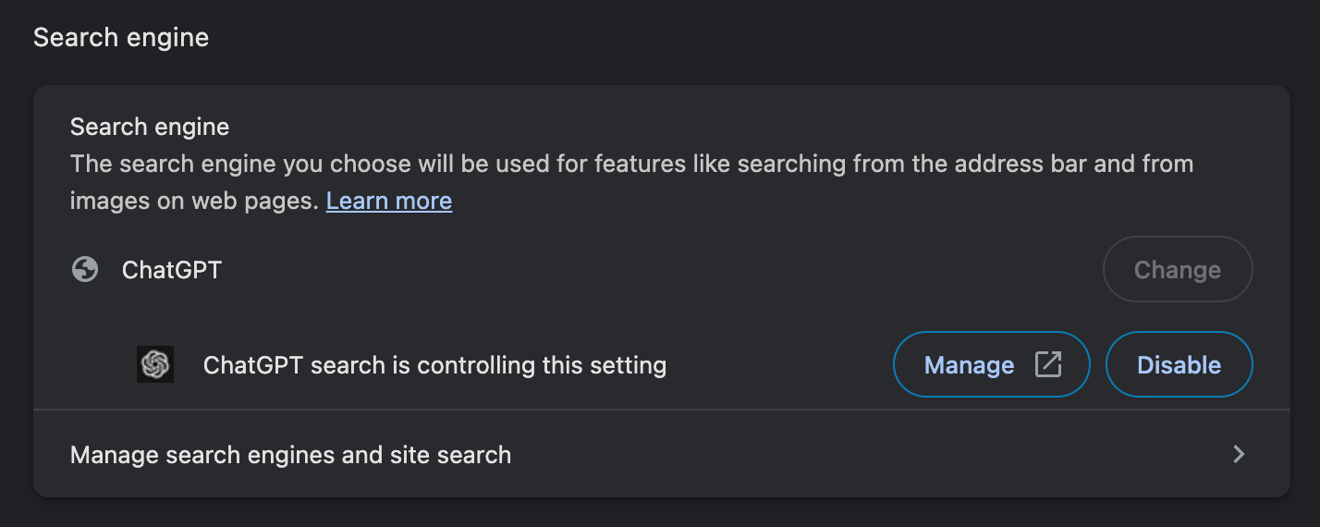1320x527 pixels.
Task: Click the word Manage inside the outlined button
Action: [x=970, y=365]
